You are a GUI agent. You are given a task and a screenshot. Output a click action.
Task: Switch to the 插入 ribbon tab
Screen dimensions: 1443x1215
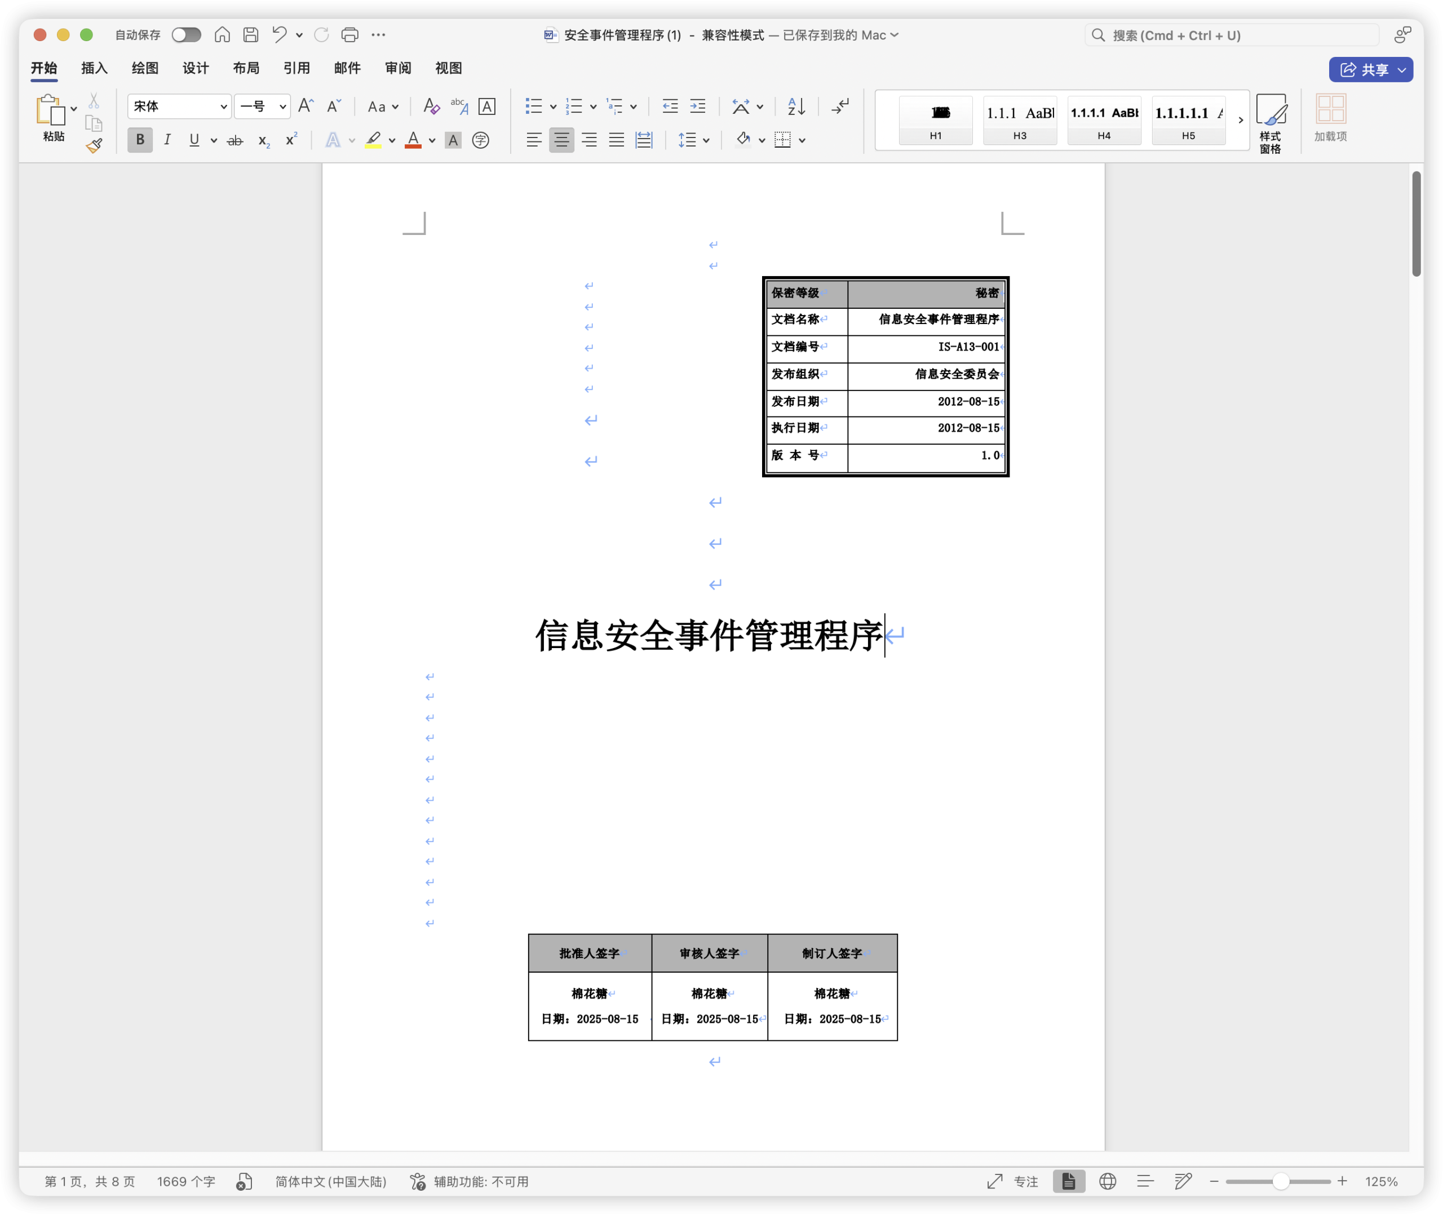(93, 68)
